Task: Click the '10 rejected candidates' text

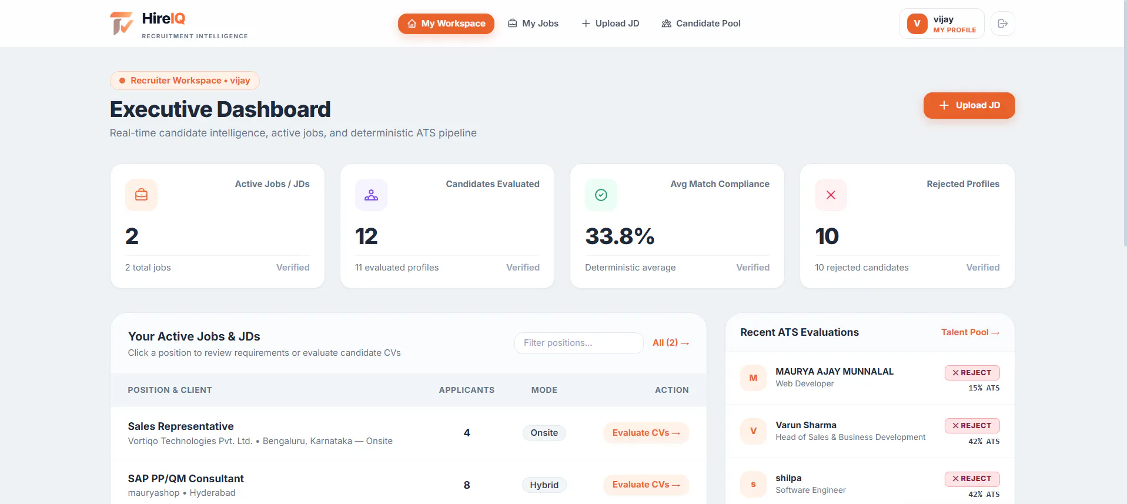Action: coord(861,268)
